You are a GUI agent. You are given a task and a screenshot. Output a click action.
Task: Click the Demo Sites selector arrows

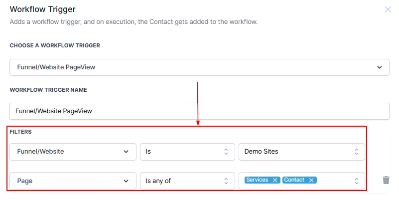point(357,152)
